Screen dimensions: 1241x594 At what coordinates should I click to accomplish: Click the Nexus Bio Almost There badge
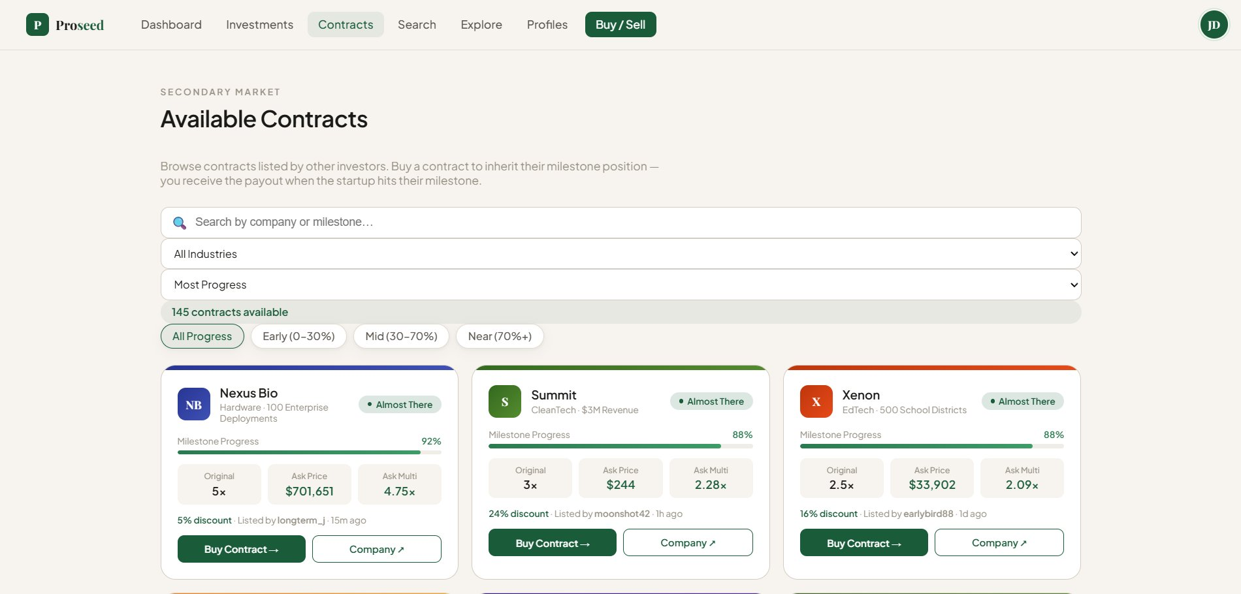[400, 405]
